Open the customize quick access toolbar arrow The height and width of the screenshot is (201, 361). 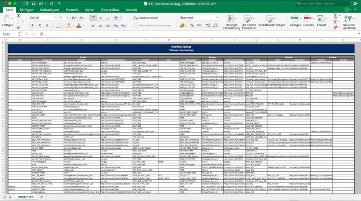click(60, 4)
